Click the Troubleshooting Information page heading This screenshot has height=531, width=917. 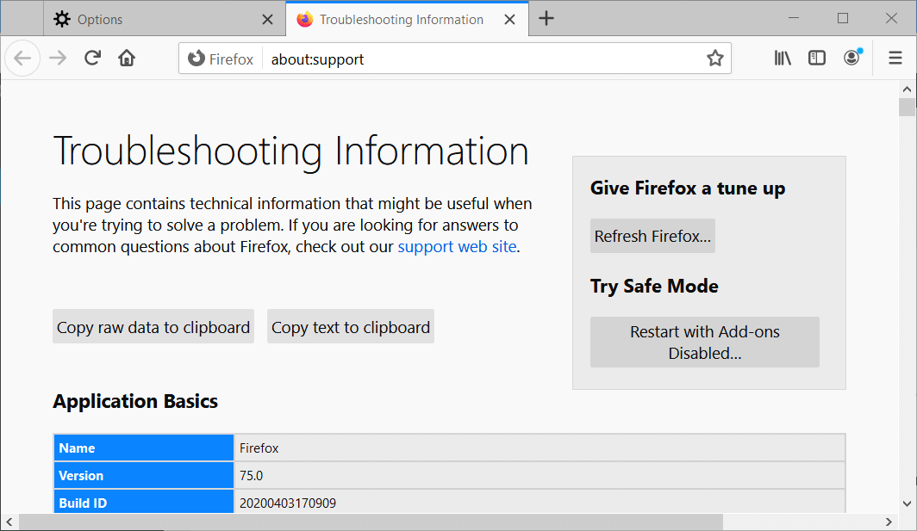click(290, 151)
